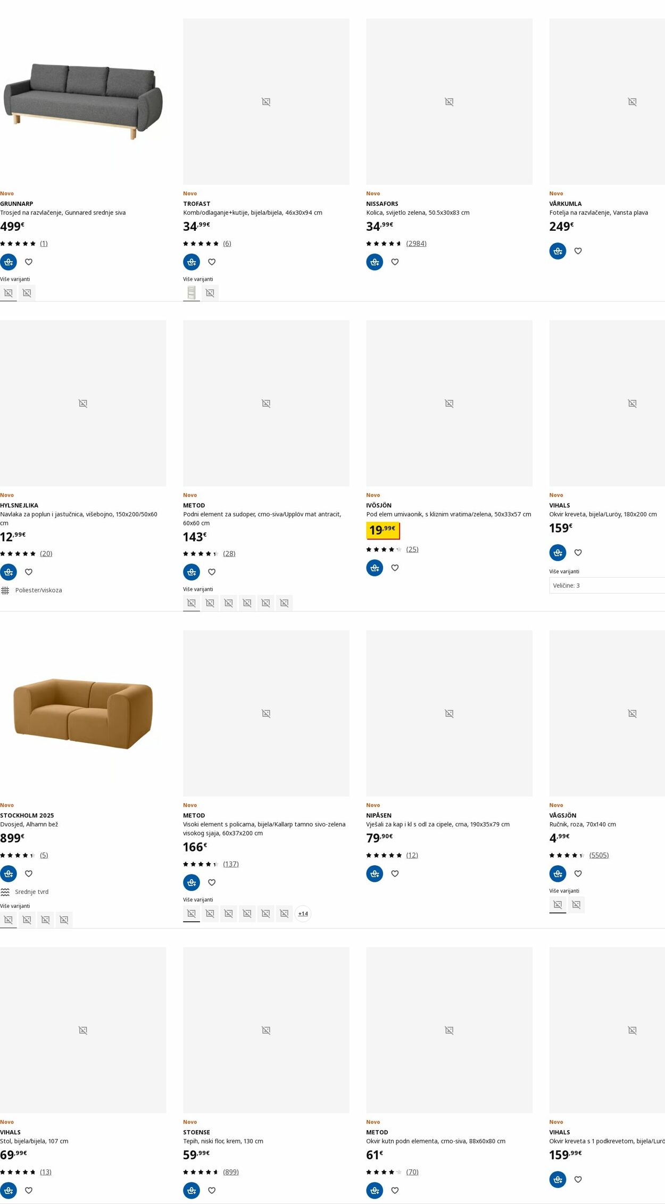Favorite the VÅRKUMLA armchair
Screen dimensions: 665x1204
click(578, 251)
